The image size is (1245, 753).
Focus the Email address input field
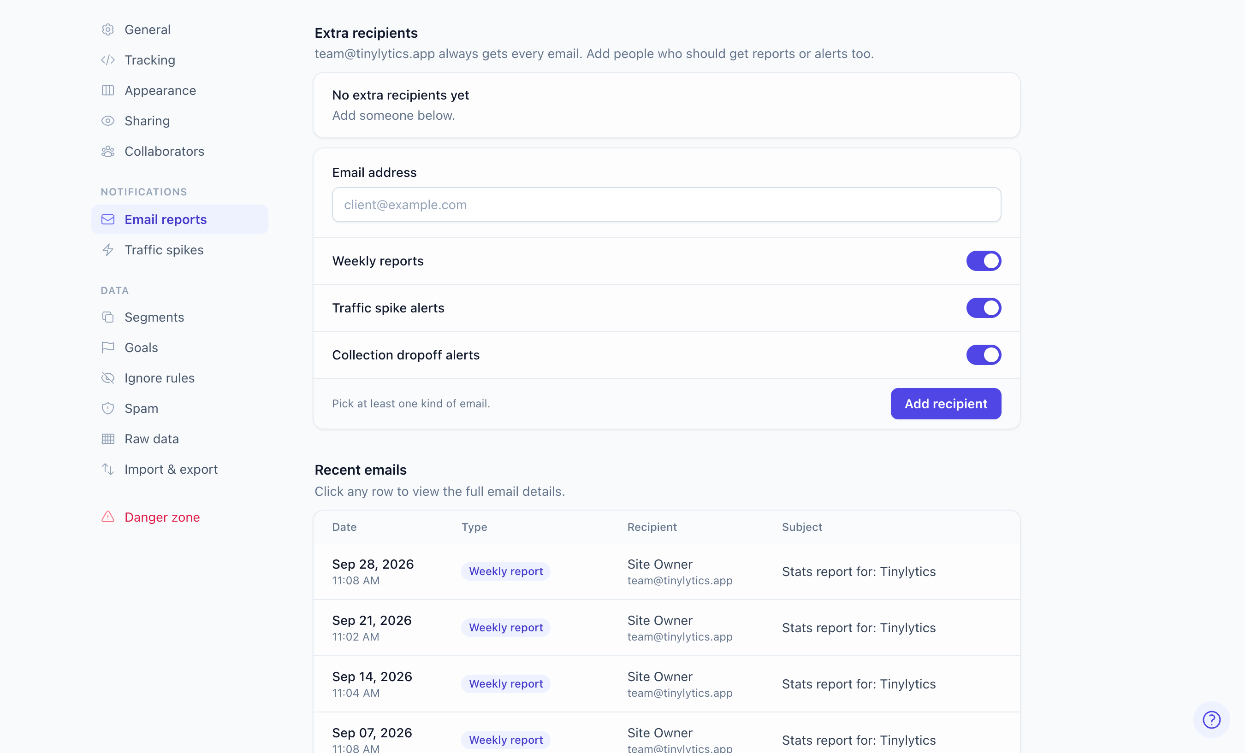click(x=666, y=205)
